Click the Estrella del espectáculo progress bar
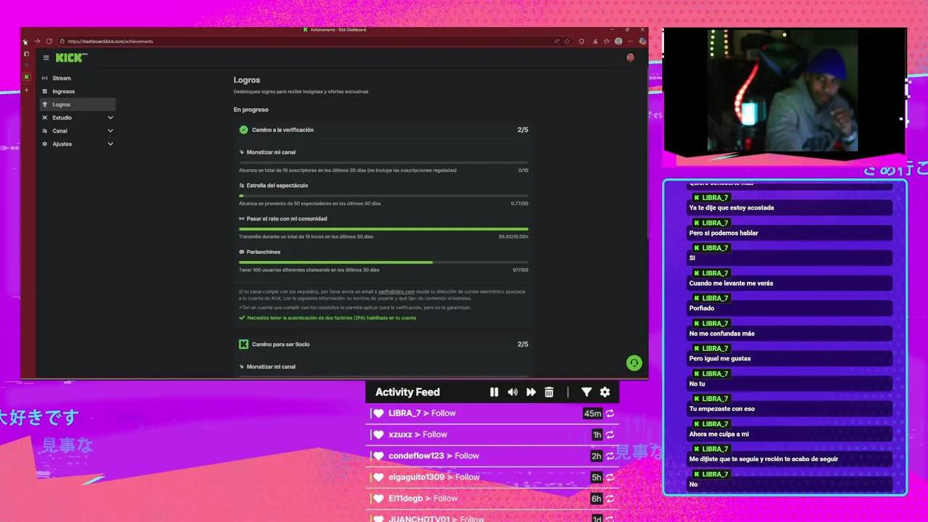 pyautogui.click(x=384, y=196)
